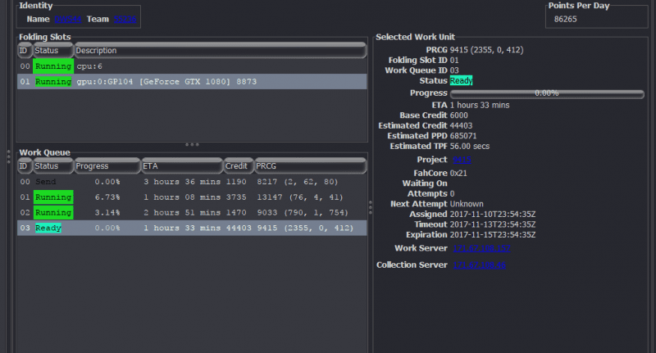Click credit 3735 in work queue row 01
The image size is (656, 353).
tap(236, 197)
